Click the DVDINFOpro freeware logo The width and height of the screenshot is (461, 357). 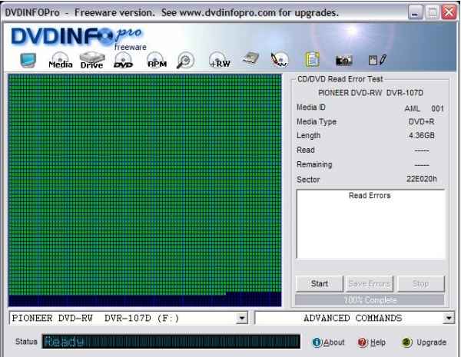pos(78,38)
